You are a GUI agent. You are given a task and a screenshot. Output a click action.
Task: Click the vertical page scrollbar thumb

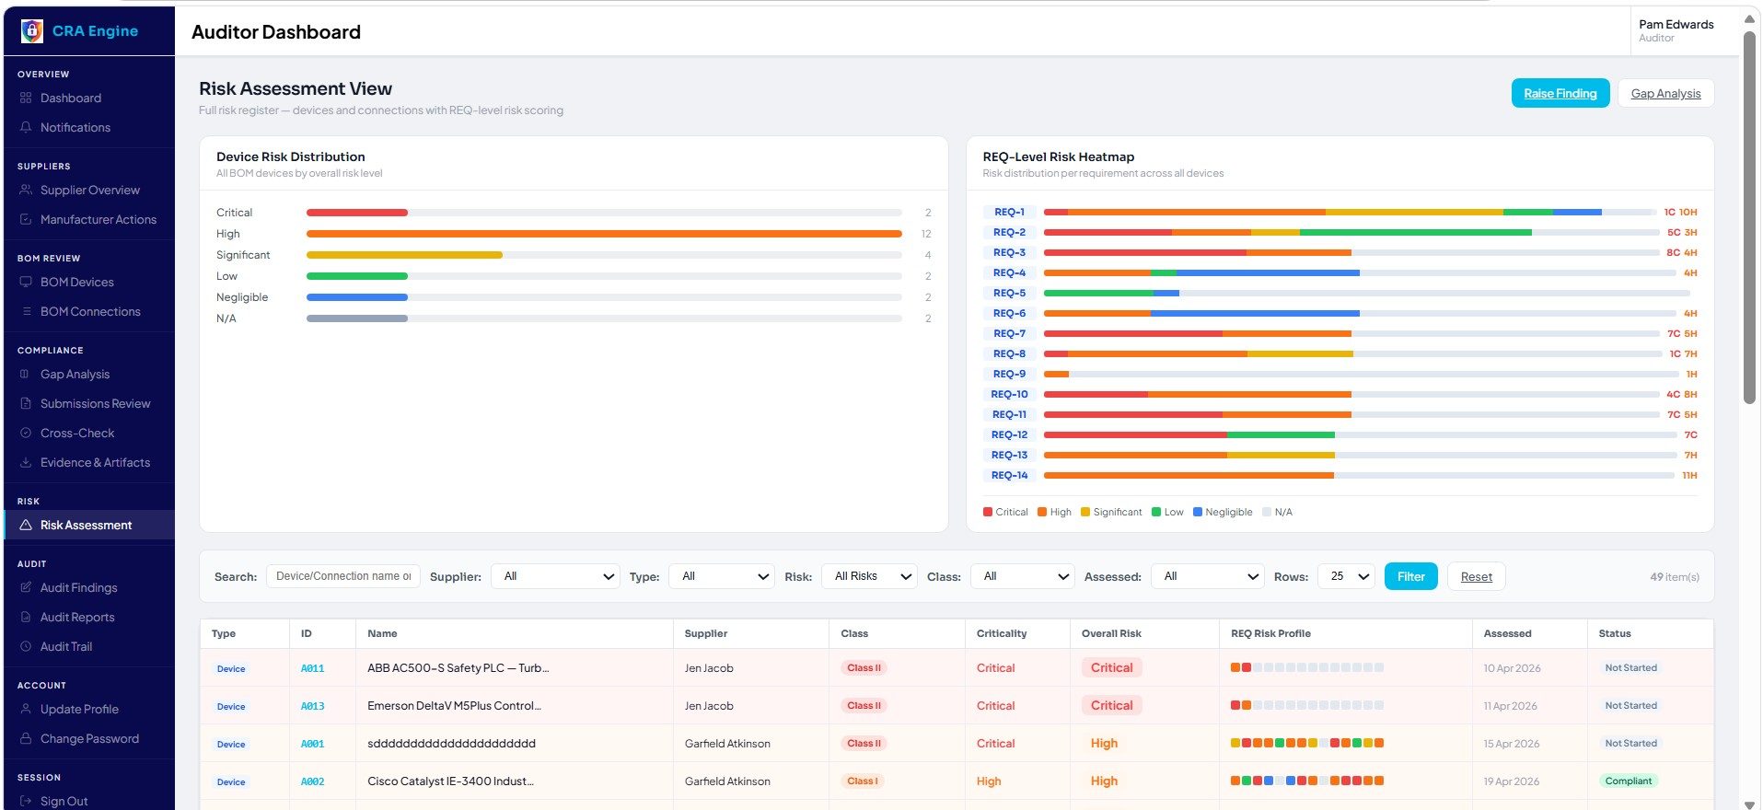click(1749, 216)
